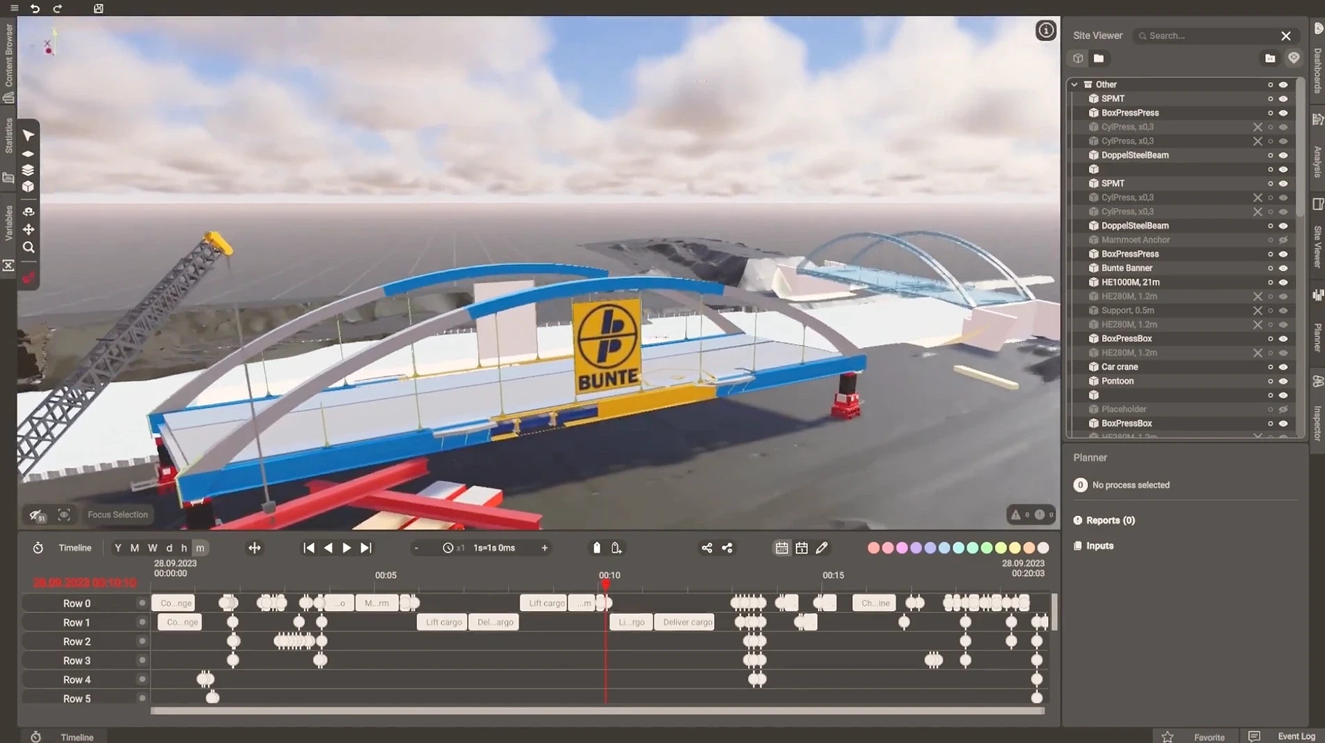The width and height of the screenshot is (1325, 743).
Task: Hide the Car crane object
Action: (1283, 367)
